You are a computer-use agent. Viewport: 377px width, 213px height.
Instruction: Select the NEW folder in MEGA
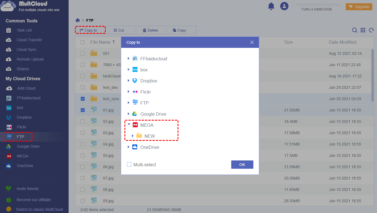tap(150, 136)
